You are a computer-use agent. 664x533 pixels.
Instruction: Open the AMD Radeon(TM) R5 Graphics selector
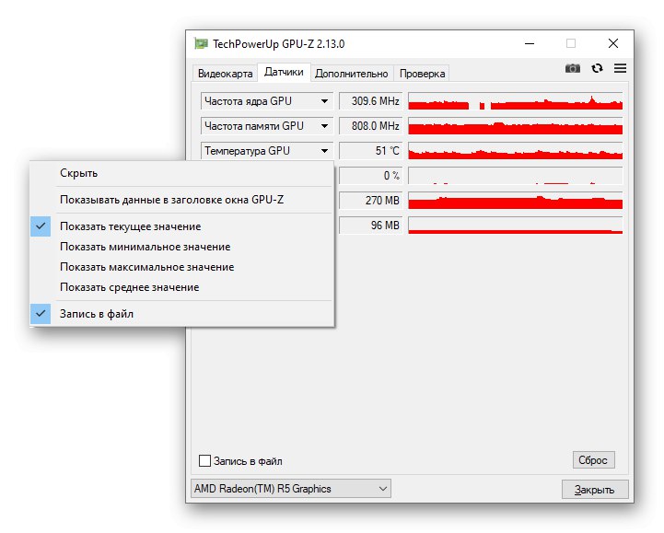[x=291, y=489]
